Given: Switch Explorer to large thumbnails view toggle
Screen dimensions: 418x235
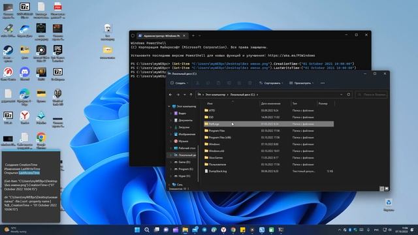Looking at the screenshot, I should pos(387,189).
